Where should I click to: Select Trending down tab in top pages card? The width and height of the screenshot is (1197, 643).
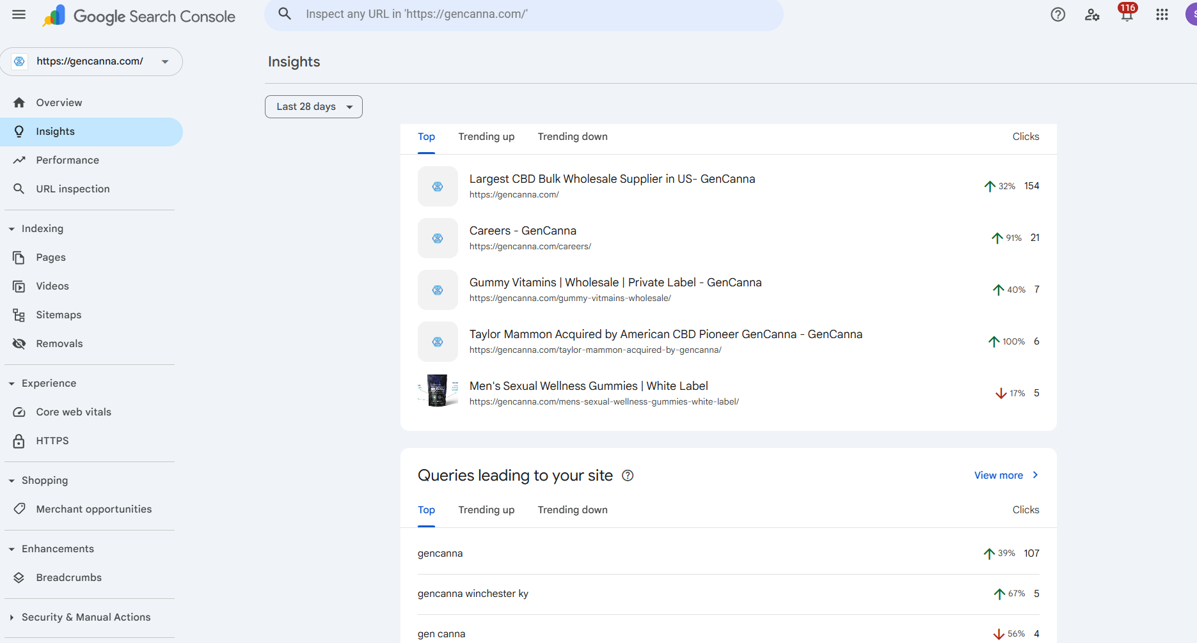click(572, 137)
